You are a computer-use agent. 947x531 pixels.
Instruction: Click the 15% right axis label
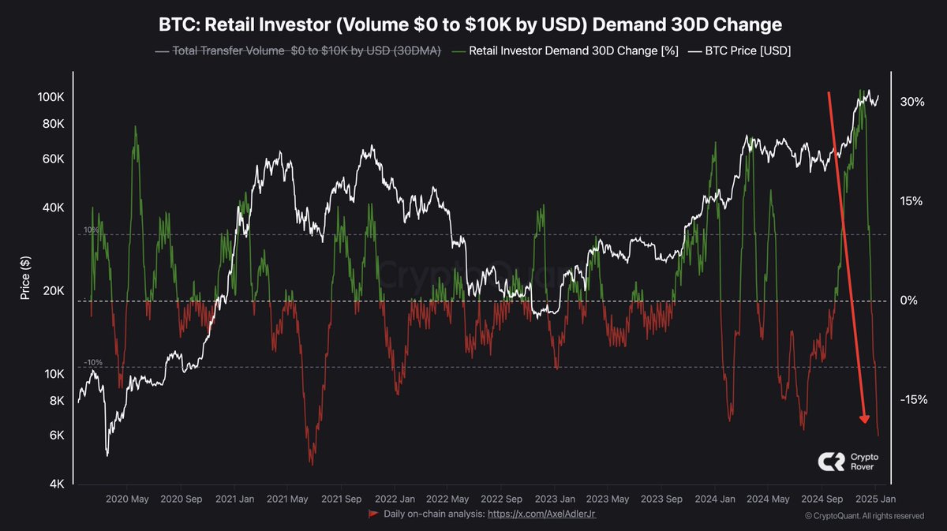click(911, 201)
